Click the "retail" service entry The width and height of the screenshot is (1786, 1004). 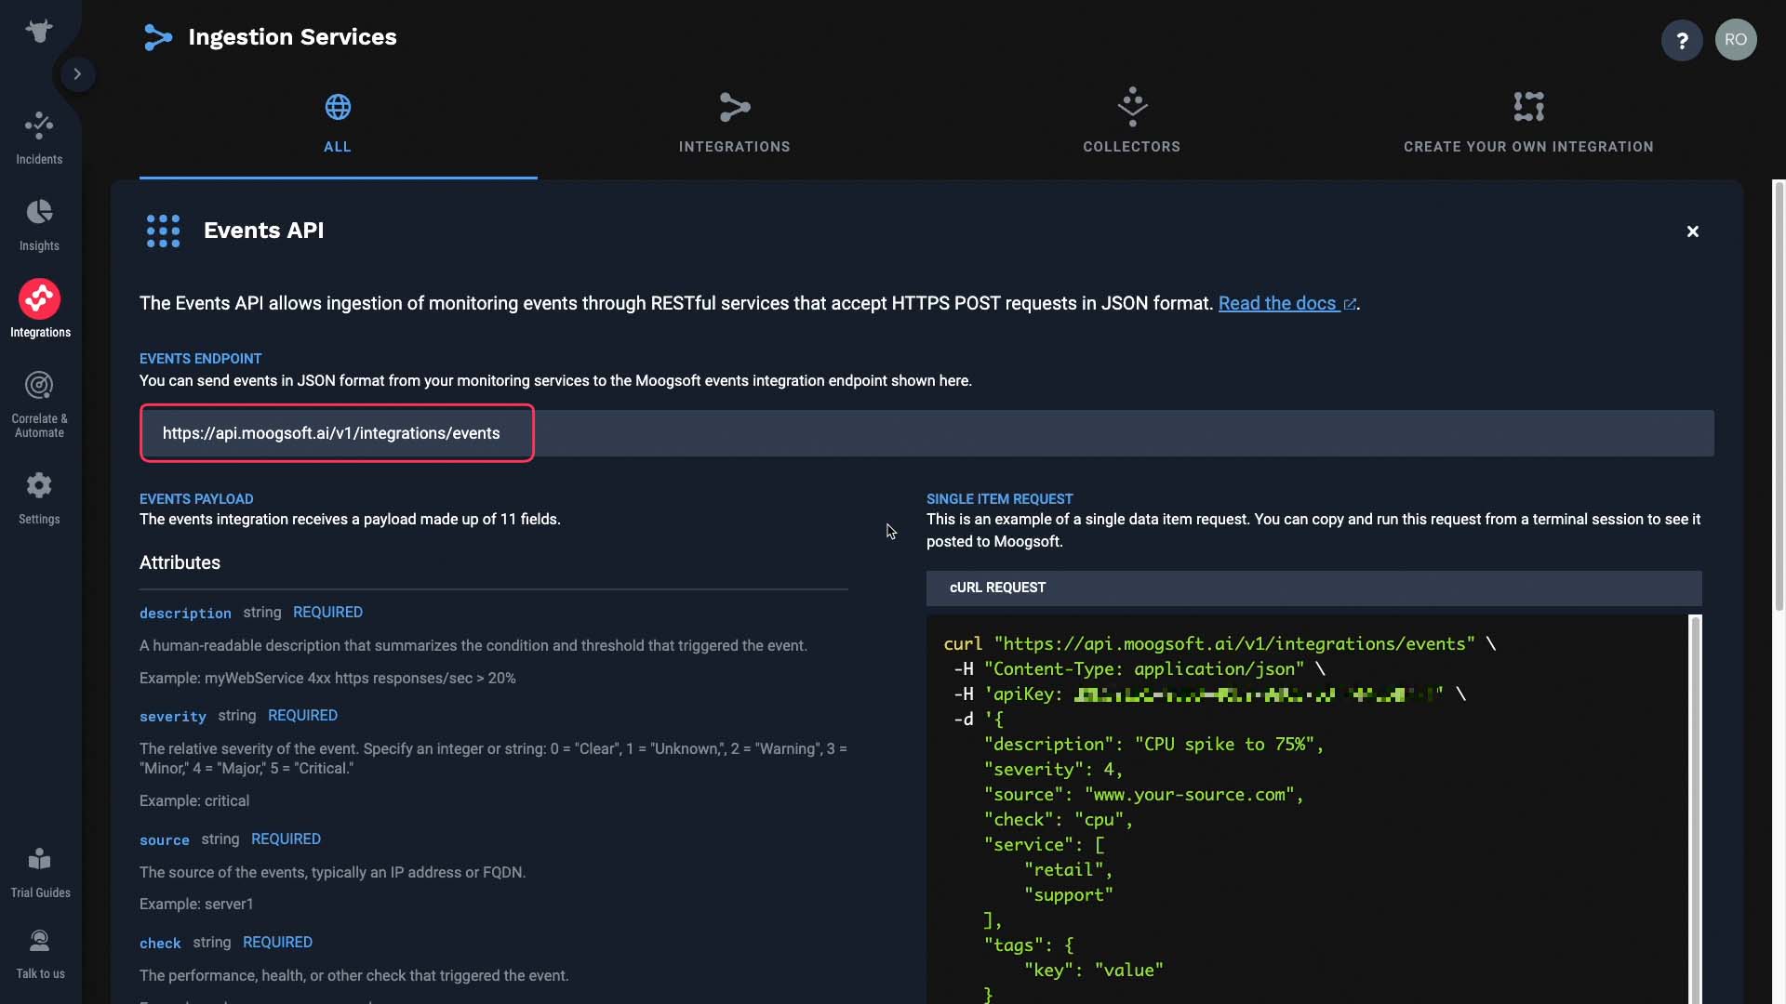point(1068,869)
